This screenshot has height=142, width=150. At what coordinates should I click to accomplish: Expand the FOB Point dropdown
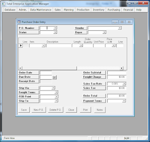click(56, 97)
